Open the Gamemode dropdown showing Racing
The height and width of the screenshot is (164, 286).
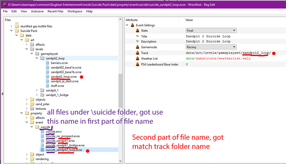point(211,47)
